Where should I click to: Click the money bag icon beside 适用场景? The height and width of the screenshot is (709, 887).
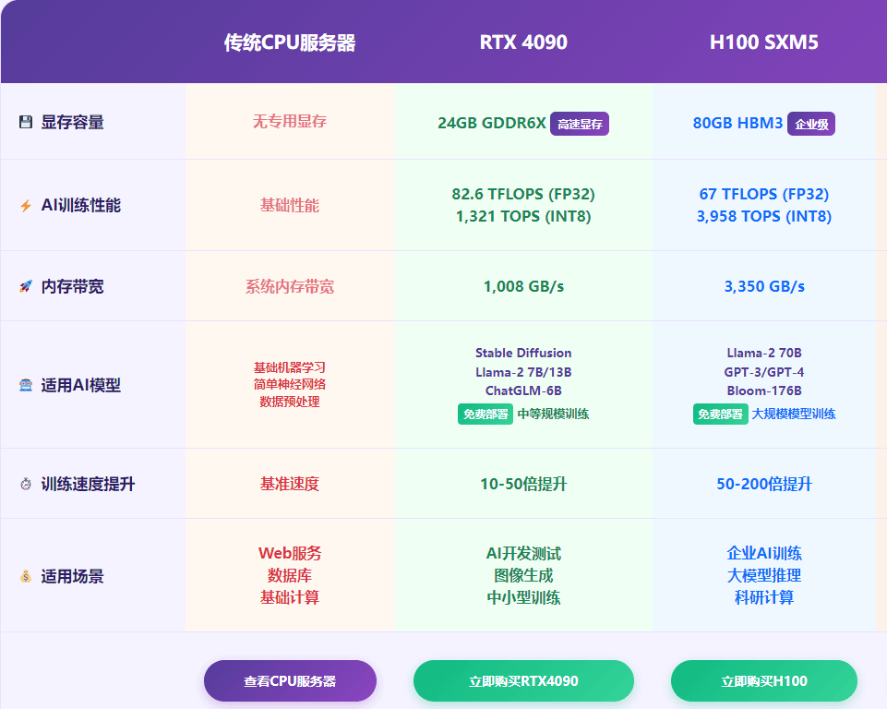point(26,576)
